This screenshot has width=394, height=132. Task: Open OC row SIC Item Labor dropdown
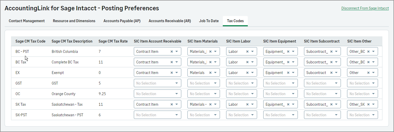[x=242, y=94]
